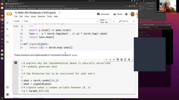The height and width of the screenshot is (100, 179).
Task: Open the Edit menu
Action: click(21, 16)
